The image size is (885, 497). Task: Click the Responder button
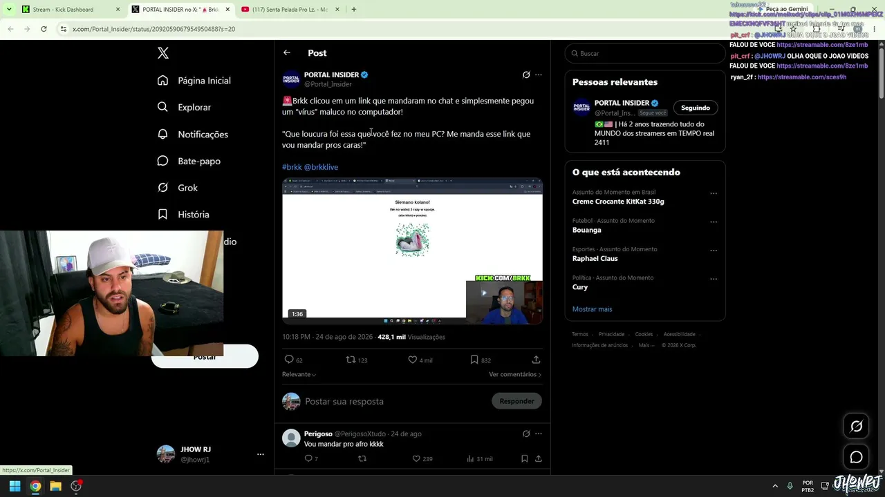pos(516,401)
